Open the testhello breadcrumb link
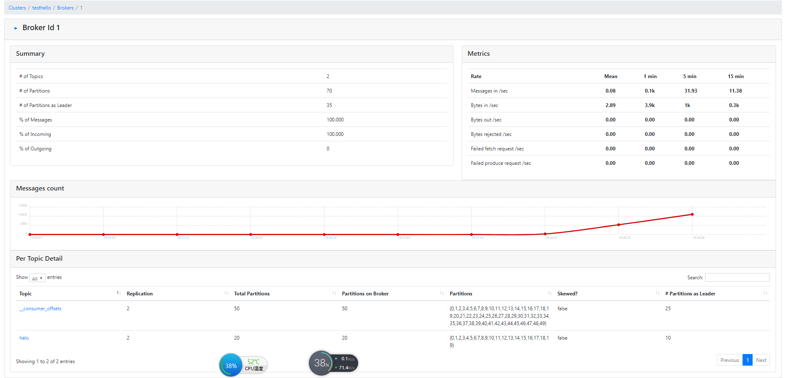This screenshot has height=378, width=786. [42, 8]
